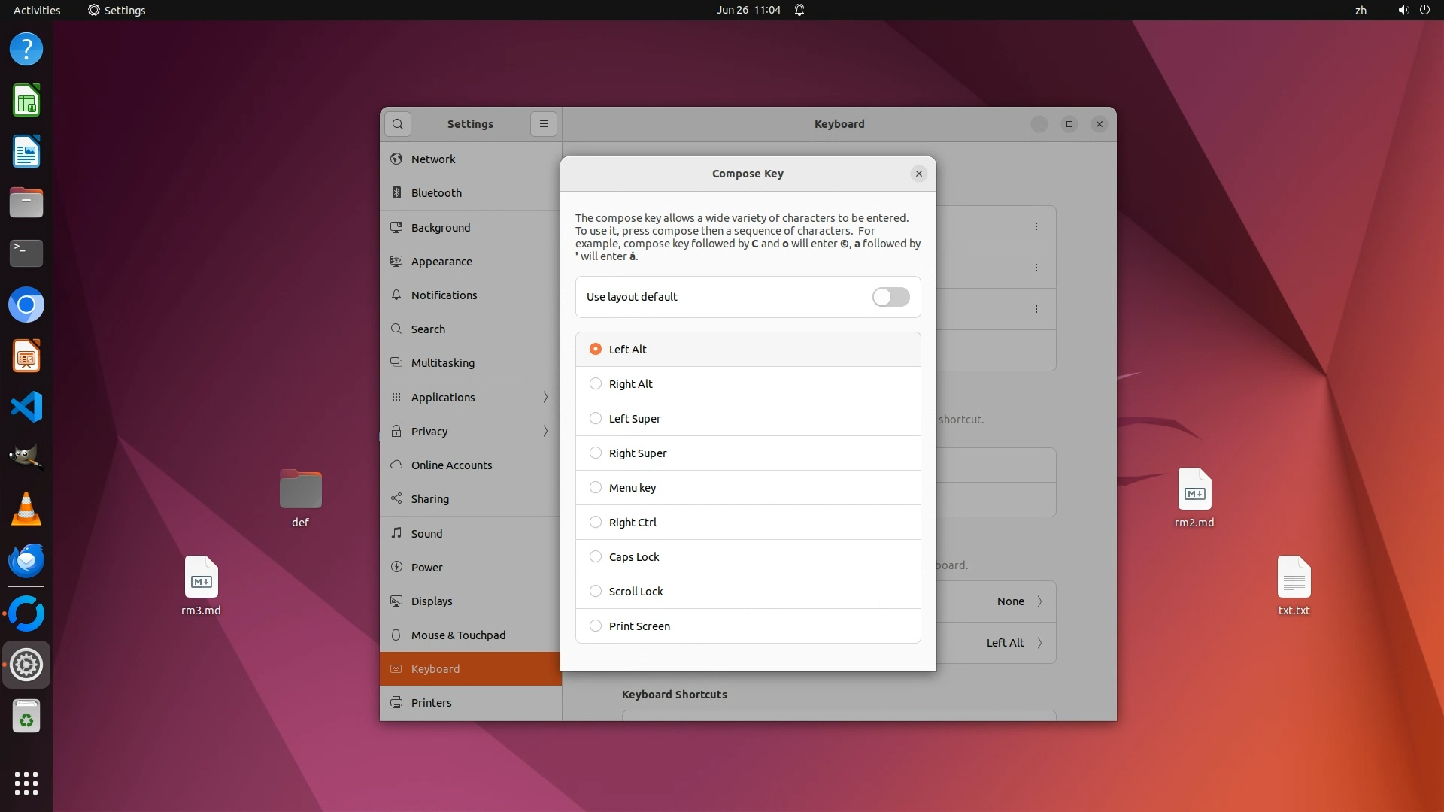Open the zh input source menu
The image size is (1444, 812).
click(x=1361, y=10)
